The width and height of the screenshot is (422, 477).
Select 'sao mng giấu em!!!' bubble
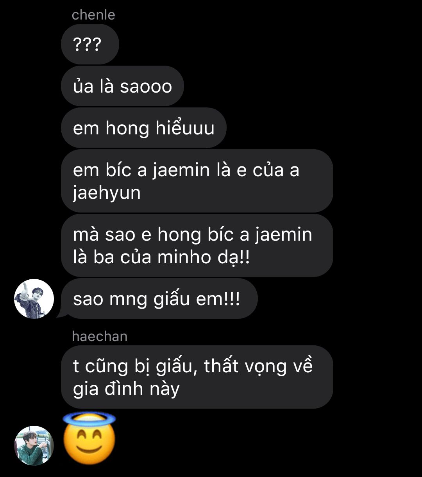click(159, 299)
